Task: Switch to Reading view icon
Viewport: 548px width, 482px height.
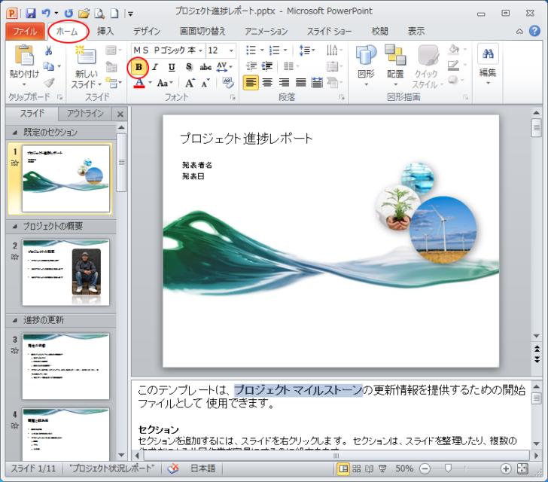Action: pos(369,468)
